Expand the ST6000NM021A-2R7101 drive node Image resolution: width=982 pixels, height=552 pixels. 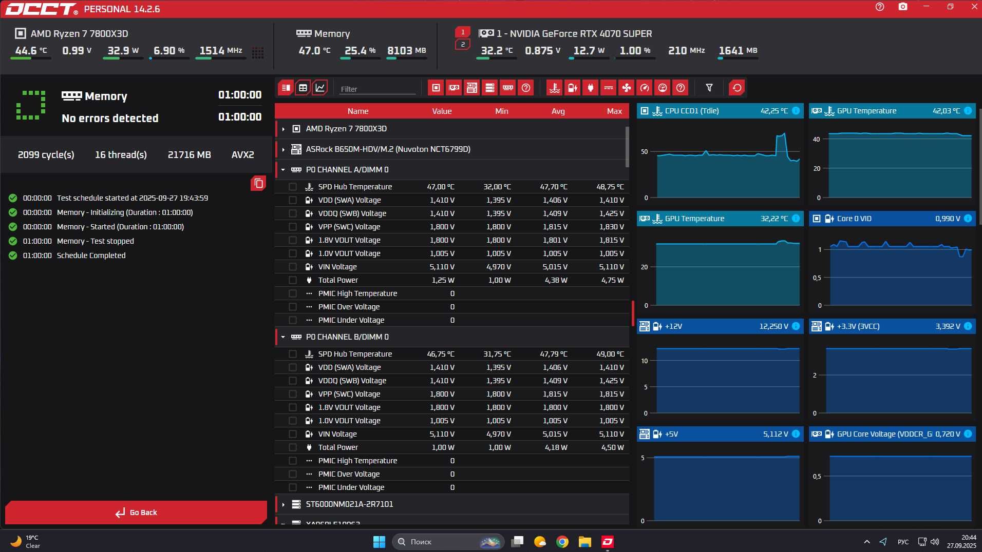[x=283, y=504]
